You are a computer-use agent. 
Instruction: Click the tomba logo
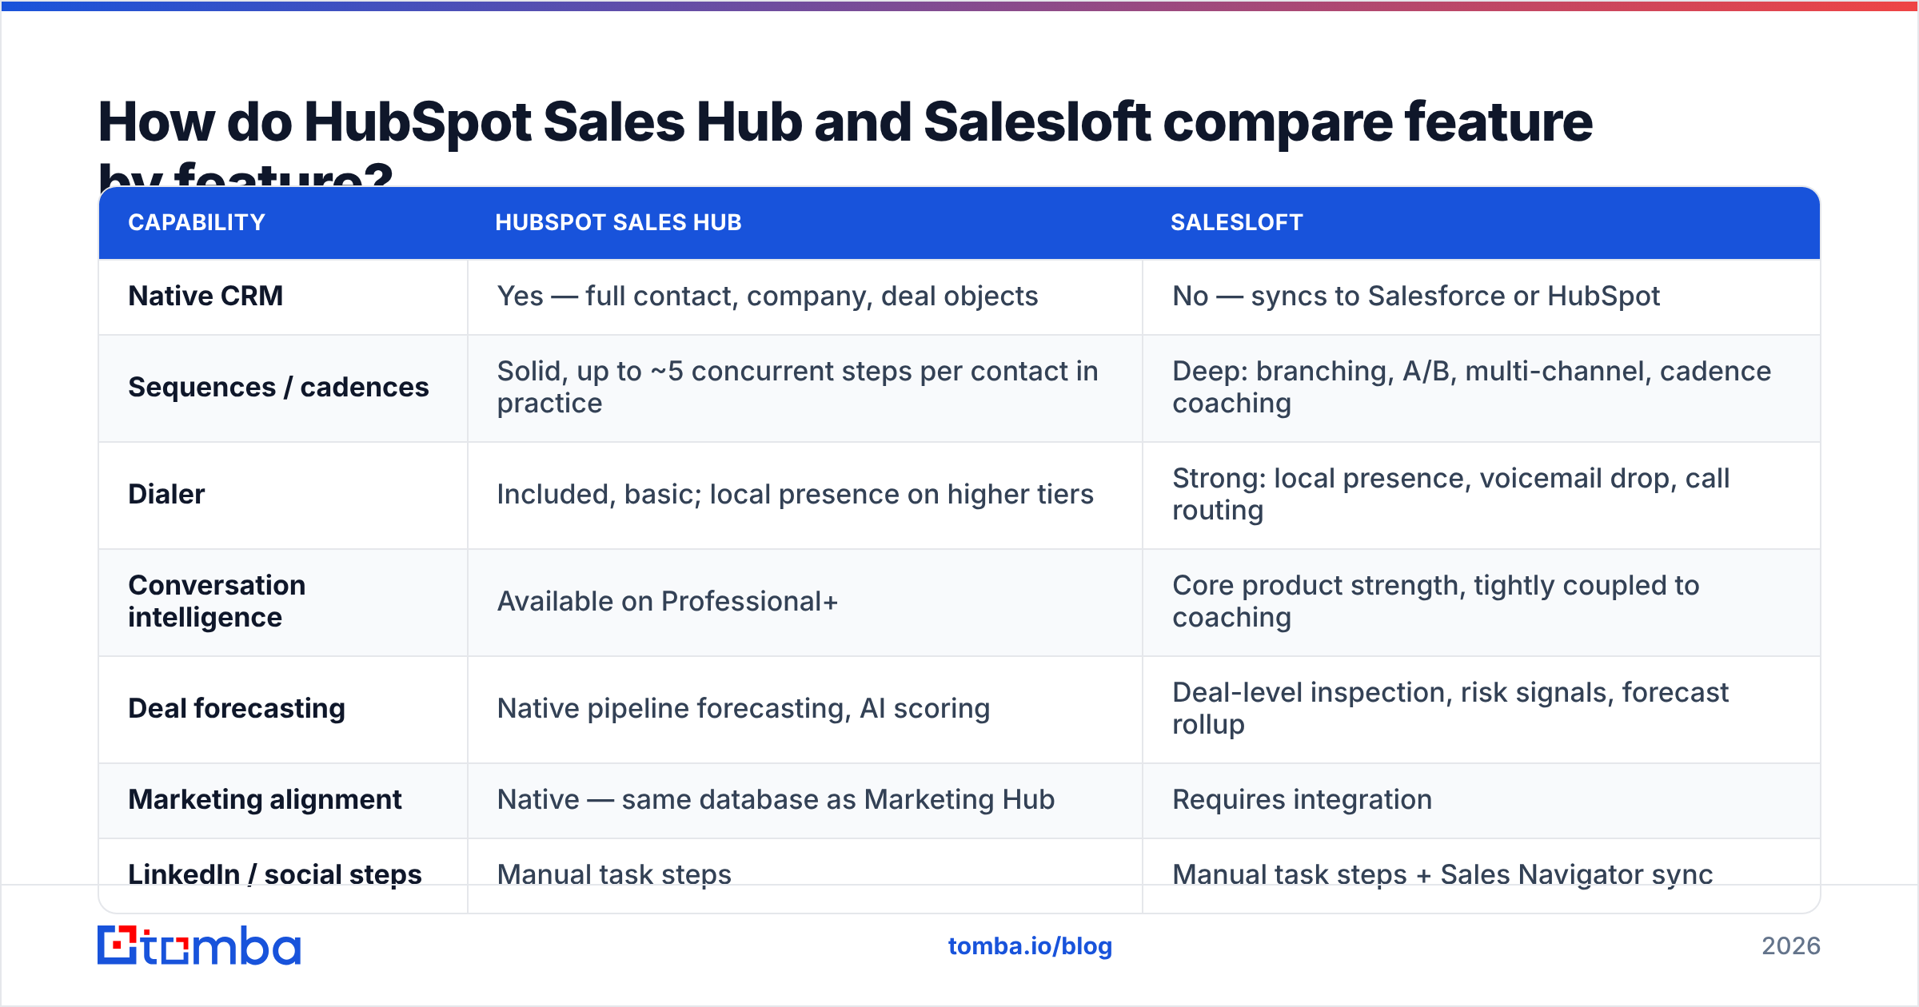[x=199, y=946]
